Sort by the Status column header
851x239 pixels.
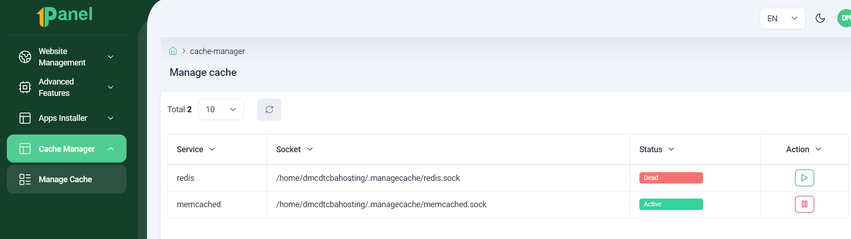(657, 149)
